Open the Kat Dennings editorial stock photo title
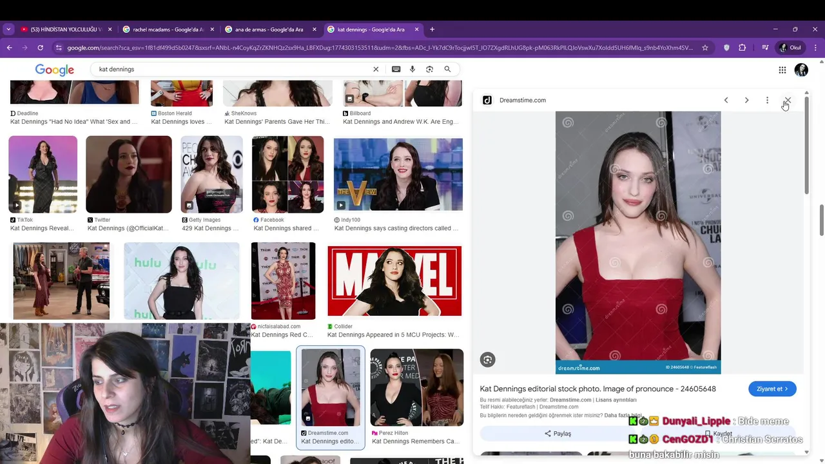 (597, 389)
